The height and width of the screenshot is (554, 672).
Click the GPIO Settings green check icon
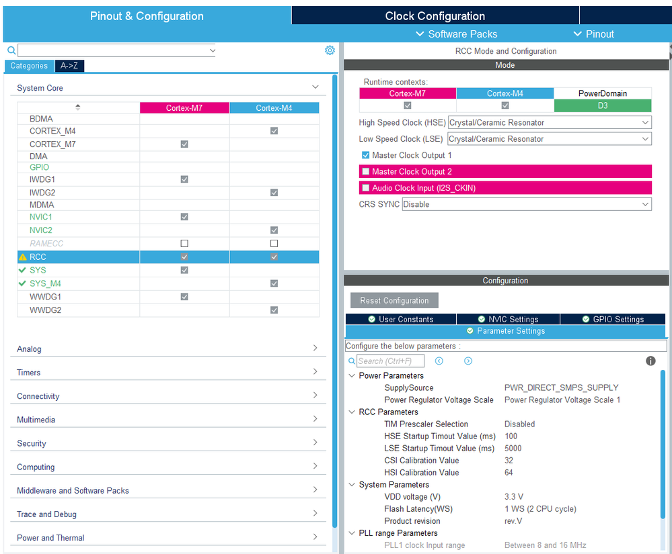click(586, 319)
